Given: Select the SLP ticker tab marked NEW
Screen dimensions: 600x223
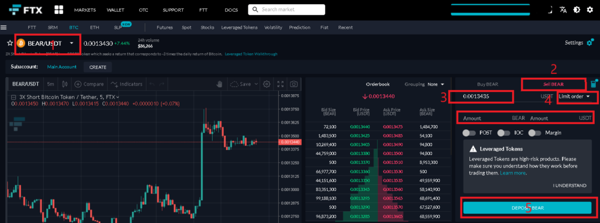Looking at the screenshot, I should point(117,28).
